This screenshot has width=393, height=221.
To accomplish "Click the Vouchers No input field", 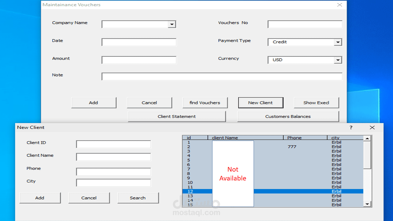I will [305, 25].
